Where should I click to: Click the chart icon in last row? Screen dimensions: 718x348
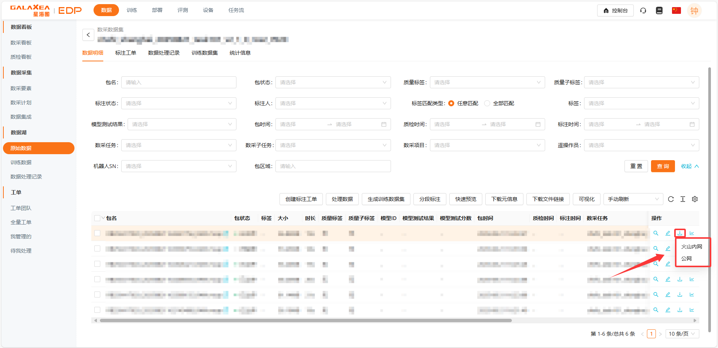691,310
